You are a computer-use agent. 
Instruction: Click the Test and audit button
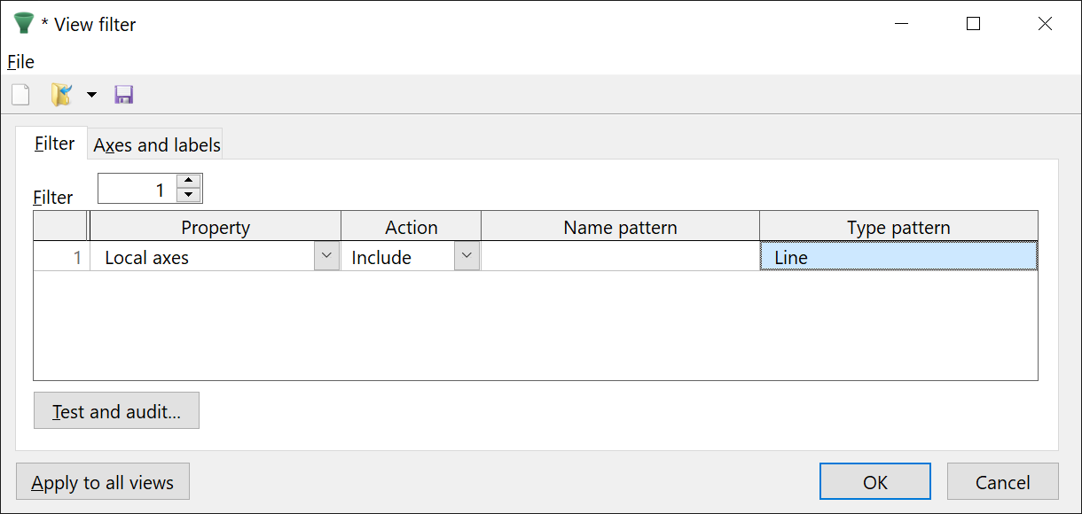116,411
